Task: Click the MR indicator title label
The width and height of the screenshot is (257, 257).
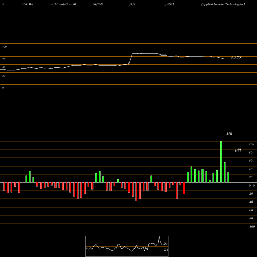Action: 229,134
